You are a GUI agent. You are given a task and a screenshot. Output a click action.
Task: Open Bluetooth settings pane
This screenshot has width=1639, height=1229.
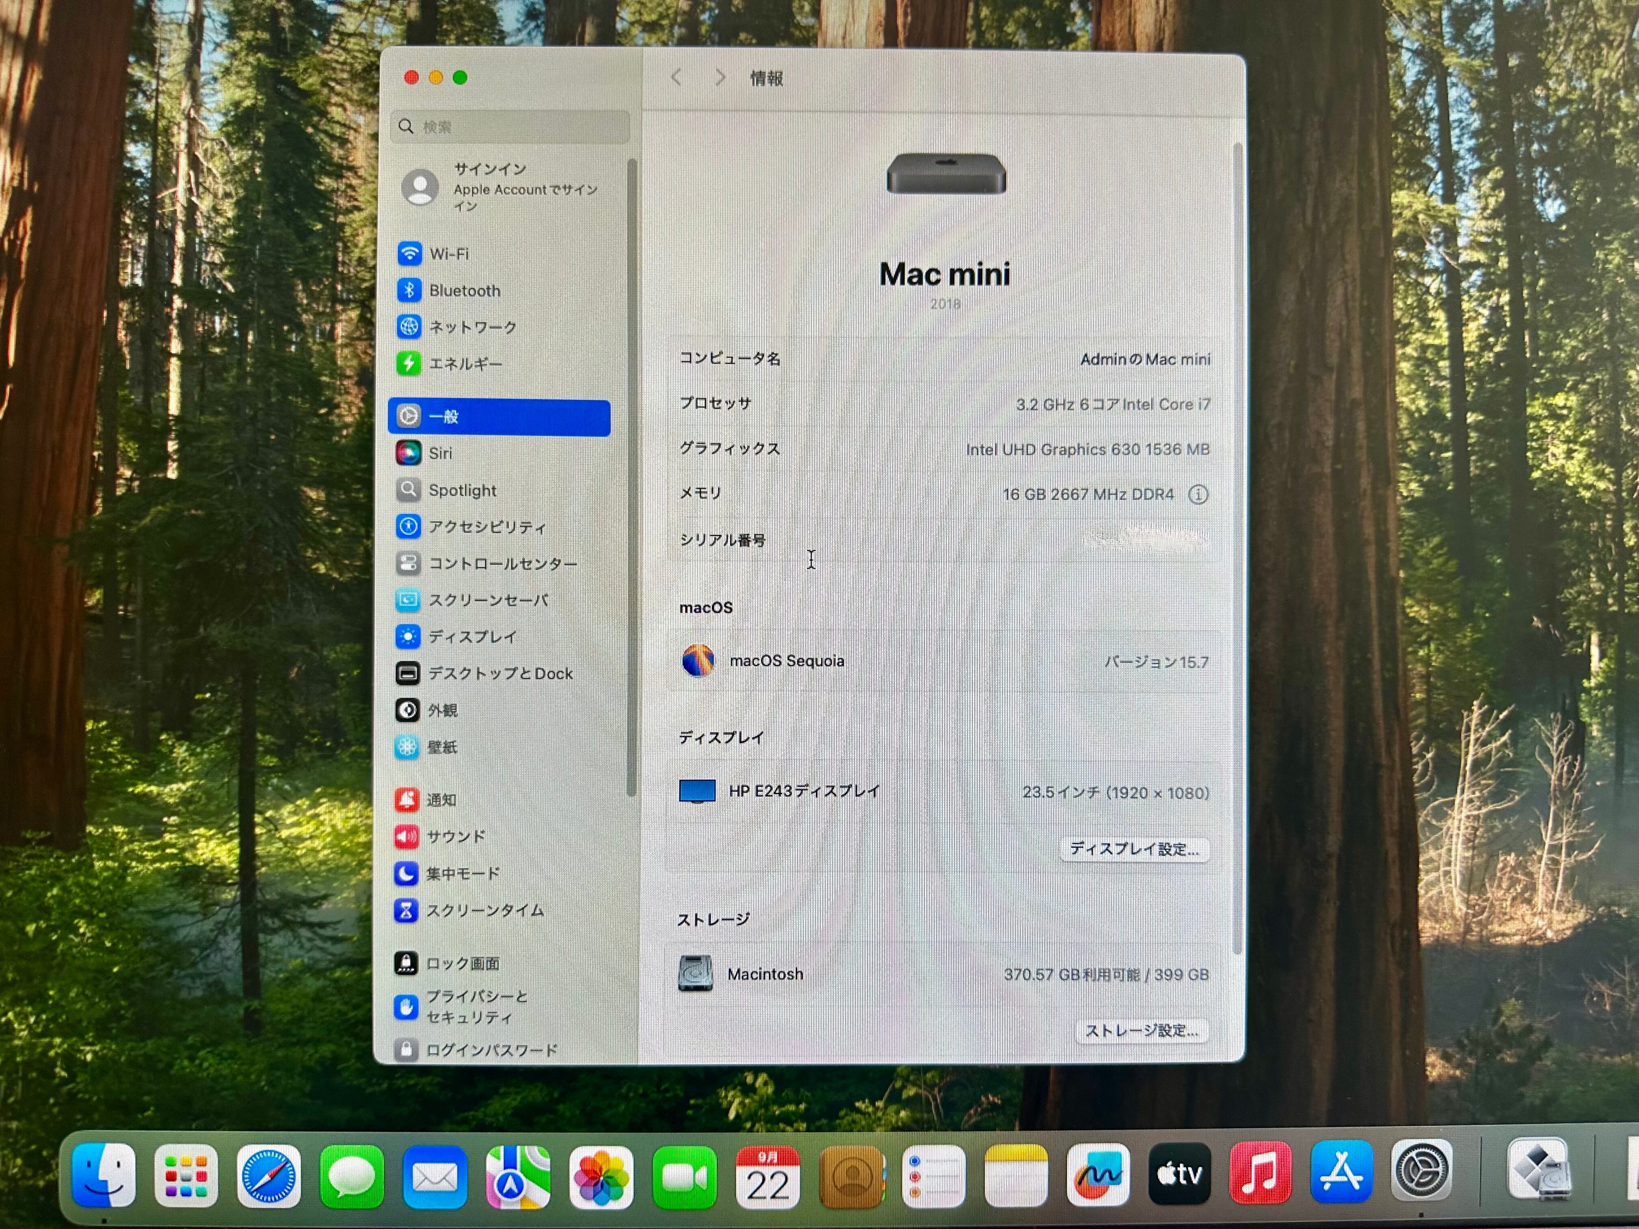[464, 291]
